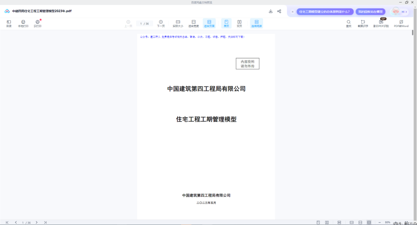
Task: Click the date text 二〇二三年五月
Action: pyautogui.click(x=206, y=203)
